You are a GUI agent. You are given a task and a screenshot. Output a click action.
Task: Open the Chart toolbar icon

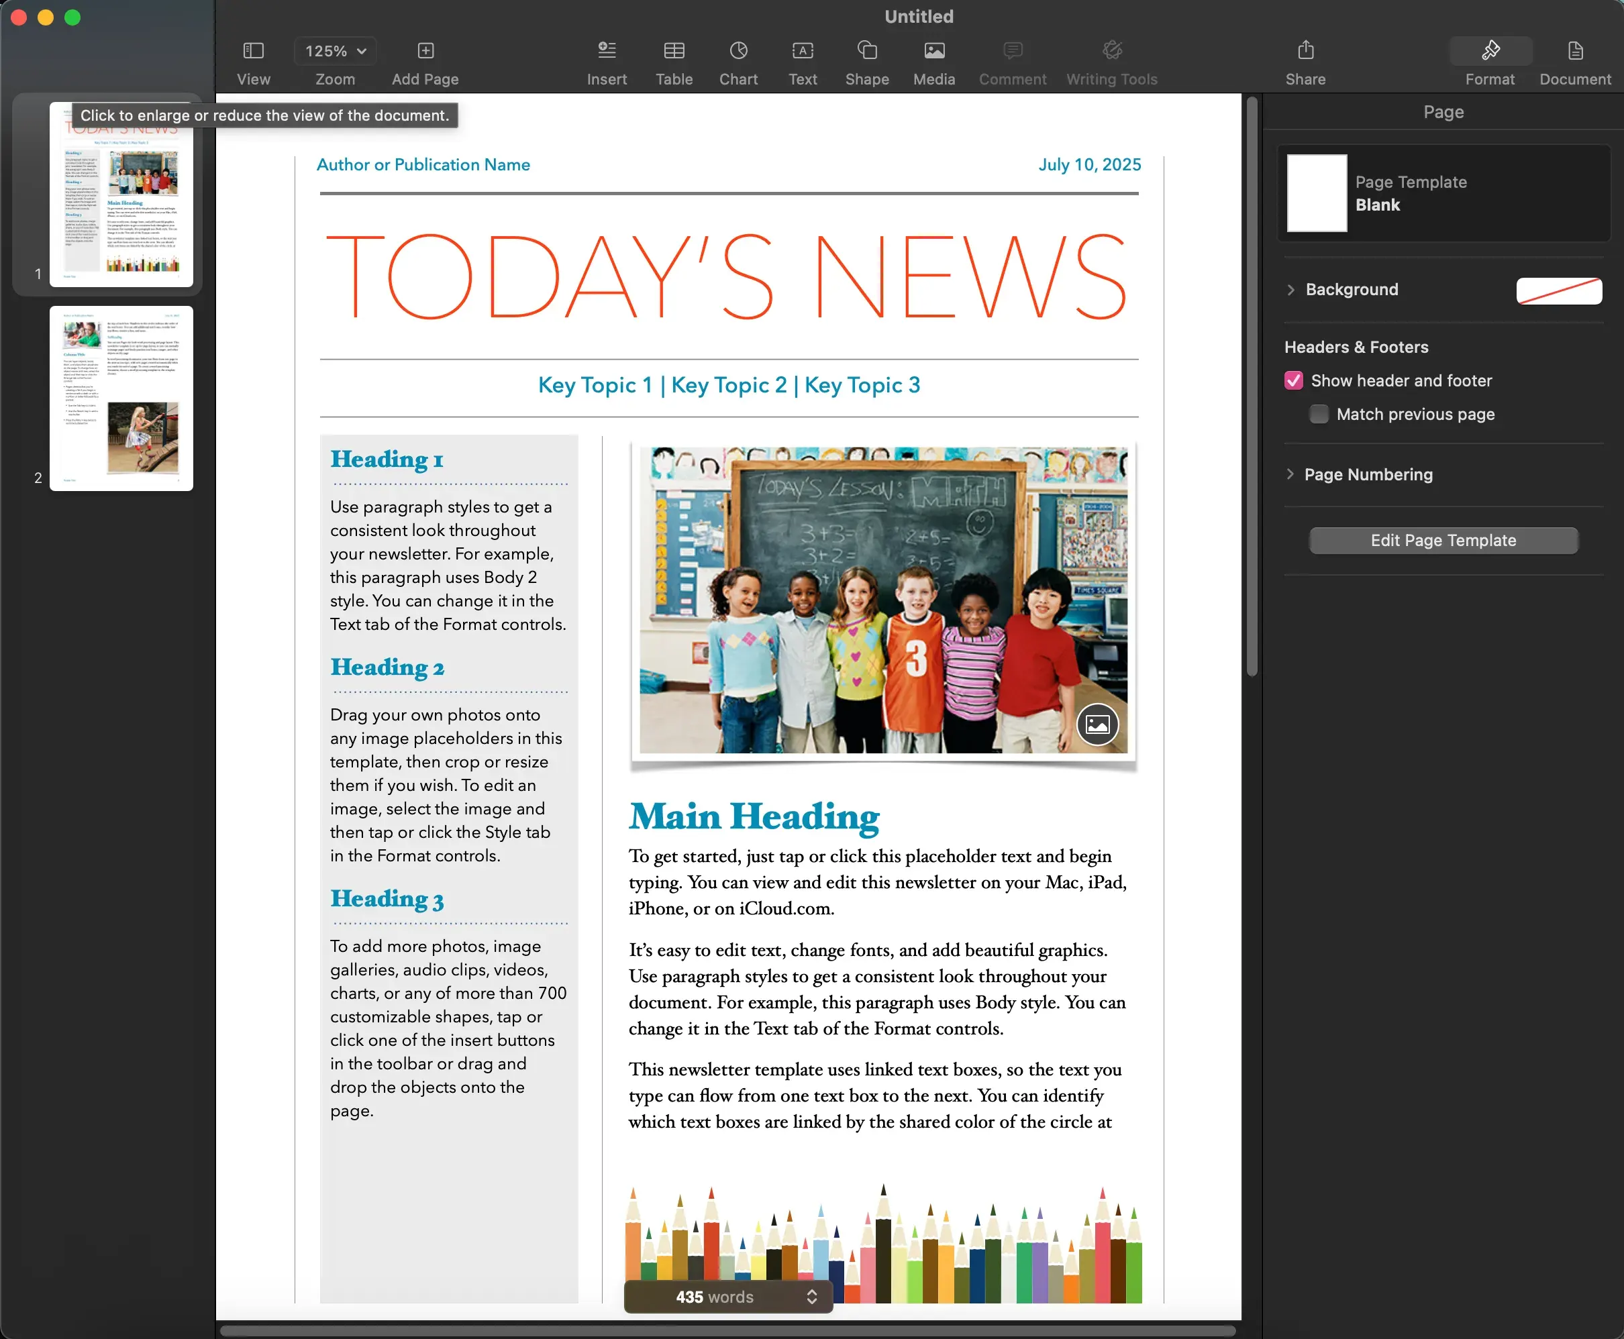click(x=738, y=51)
